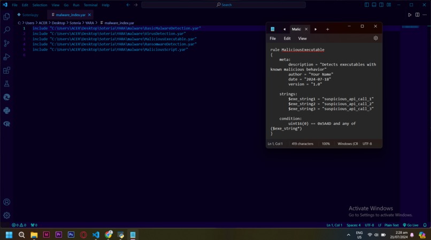This screenshot has height=240, width=431.
Task: Open the Testing flask view
Action: click(6, 84)
